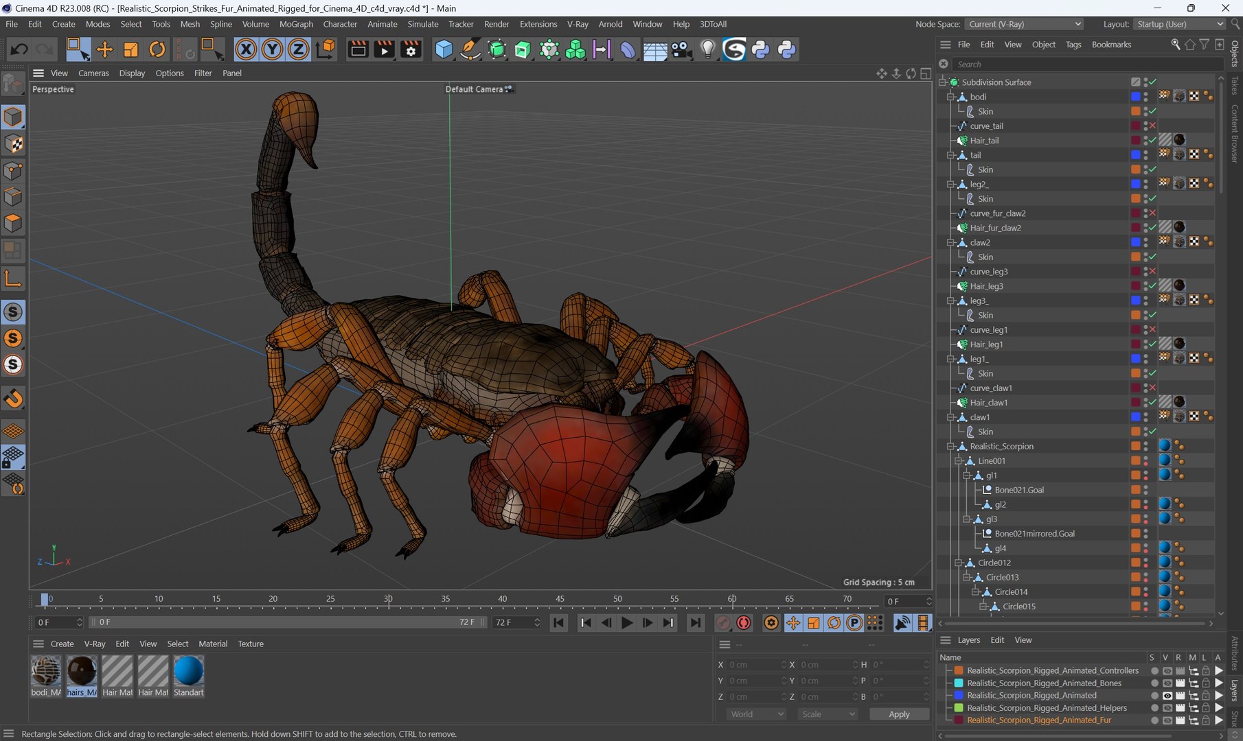Image resolution: width=1243 pixels, height=741 pixels.
Task: Open the World coordinate system dropdown
Action: coord(757,714)
